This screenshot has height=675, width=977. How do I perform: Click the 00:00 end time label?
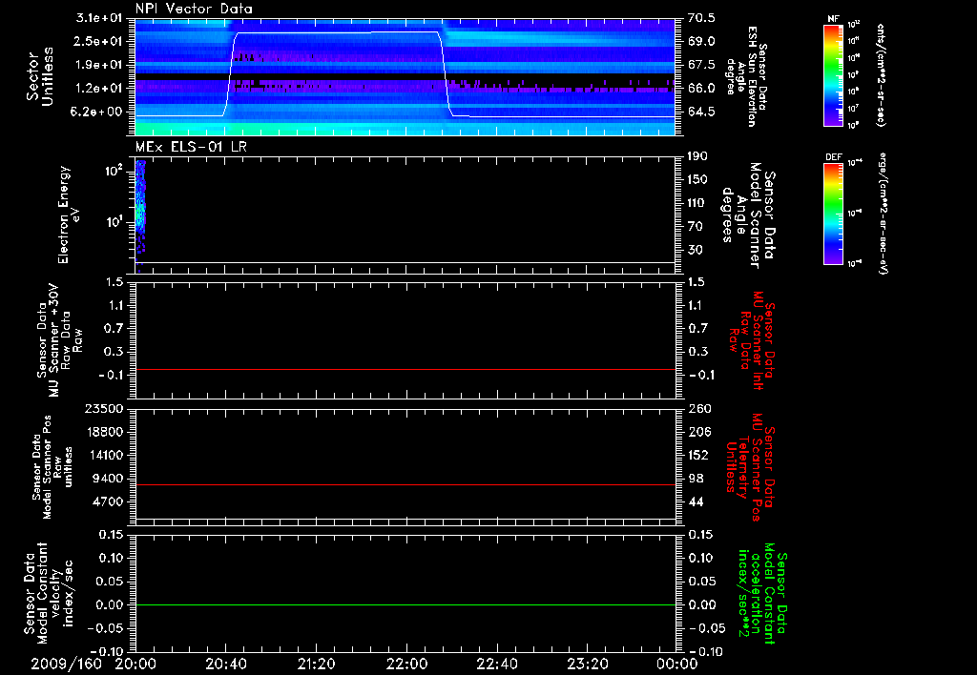click(x=676, y=664)
